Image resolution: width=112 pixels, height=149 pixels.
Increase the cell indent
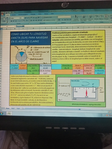pyautogui.click(x=41, y=20)
